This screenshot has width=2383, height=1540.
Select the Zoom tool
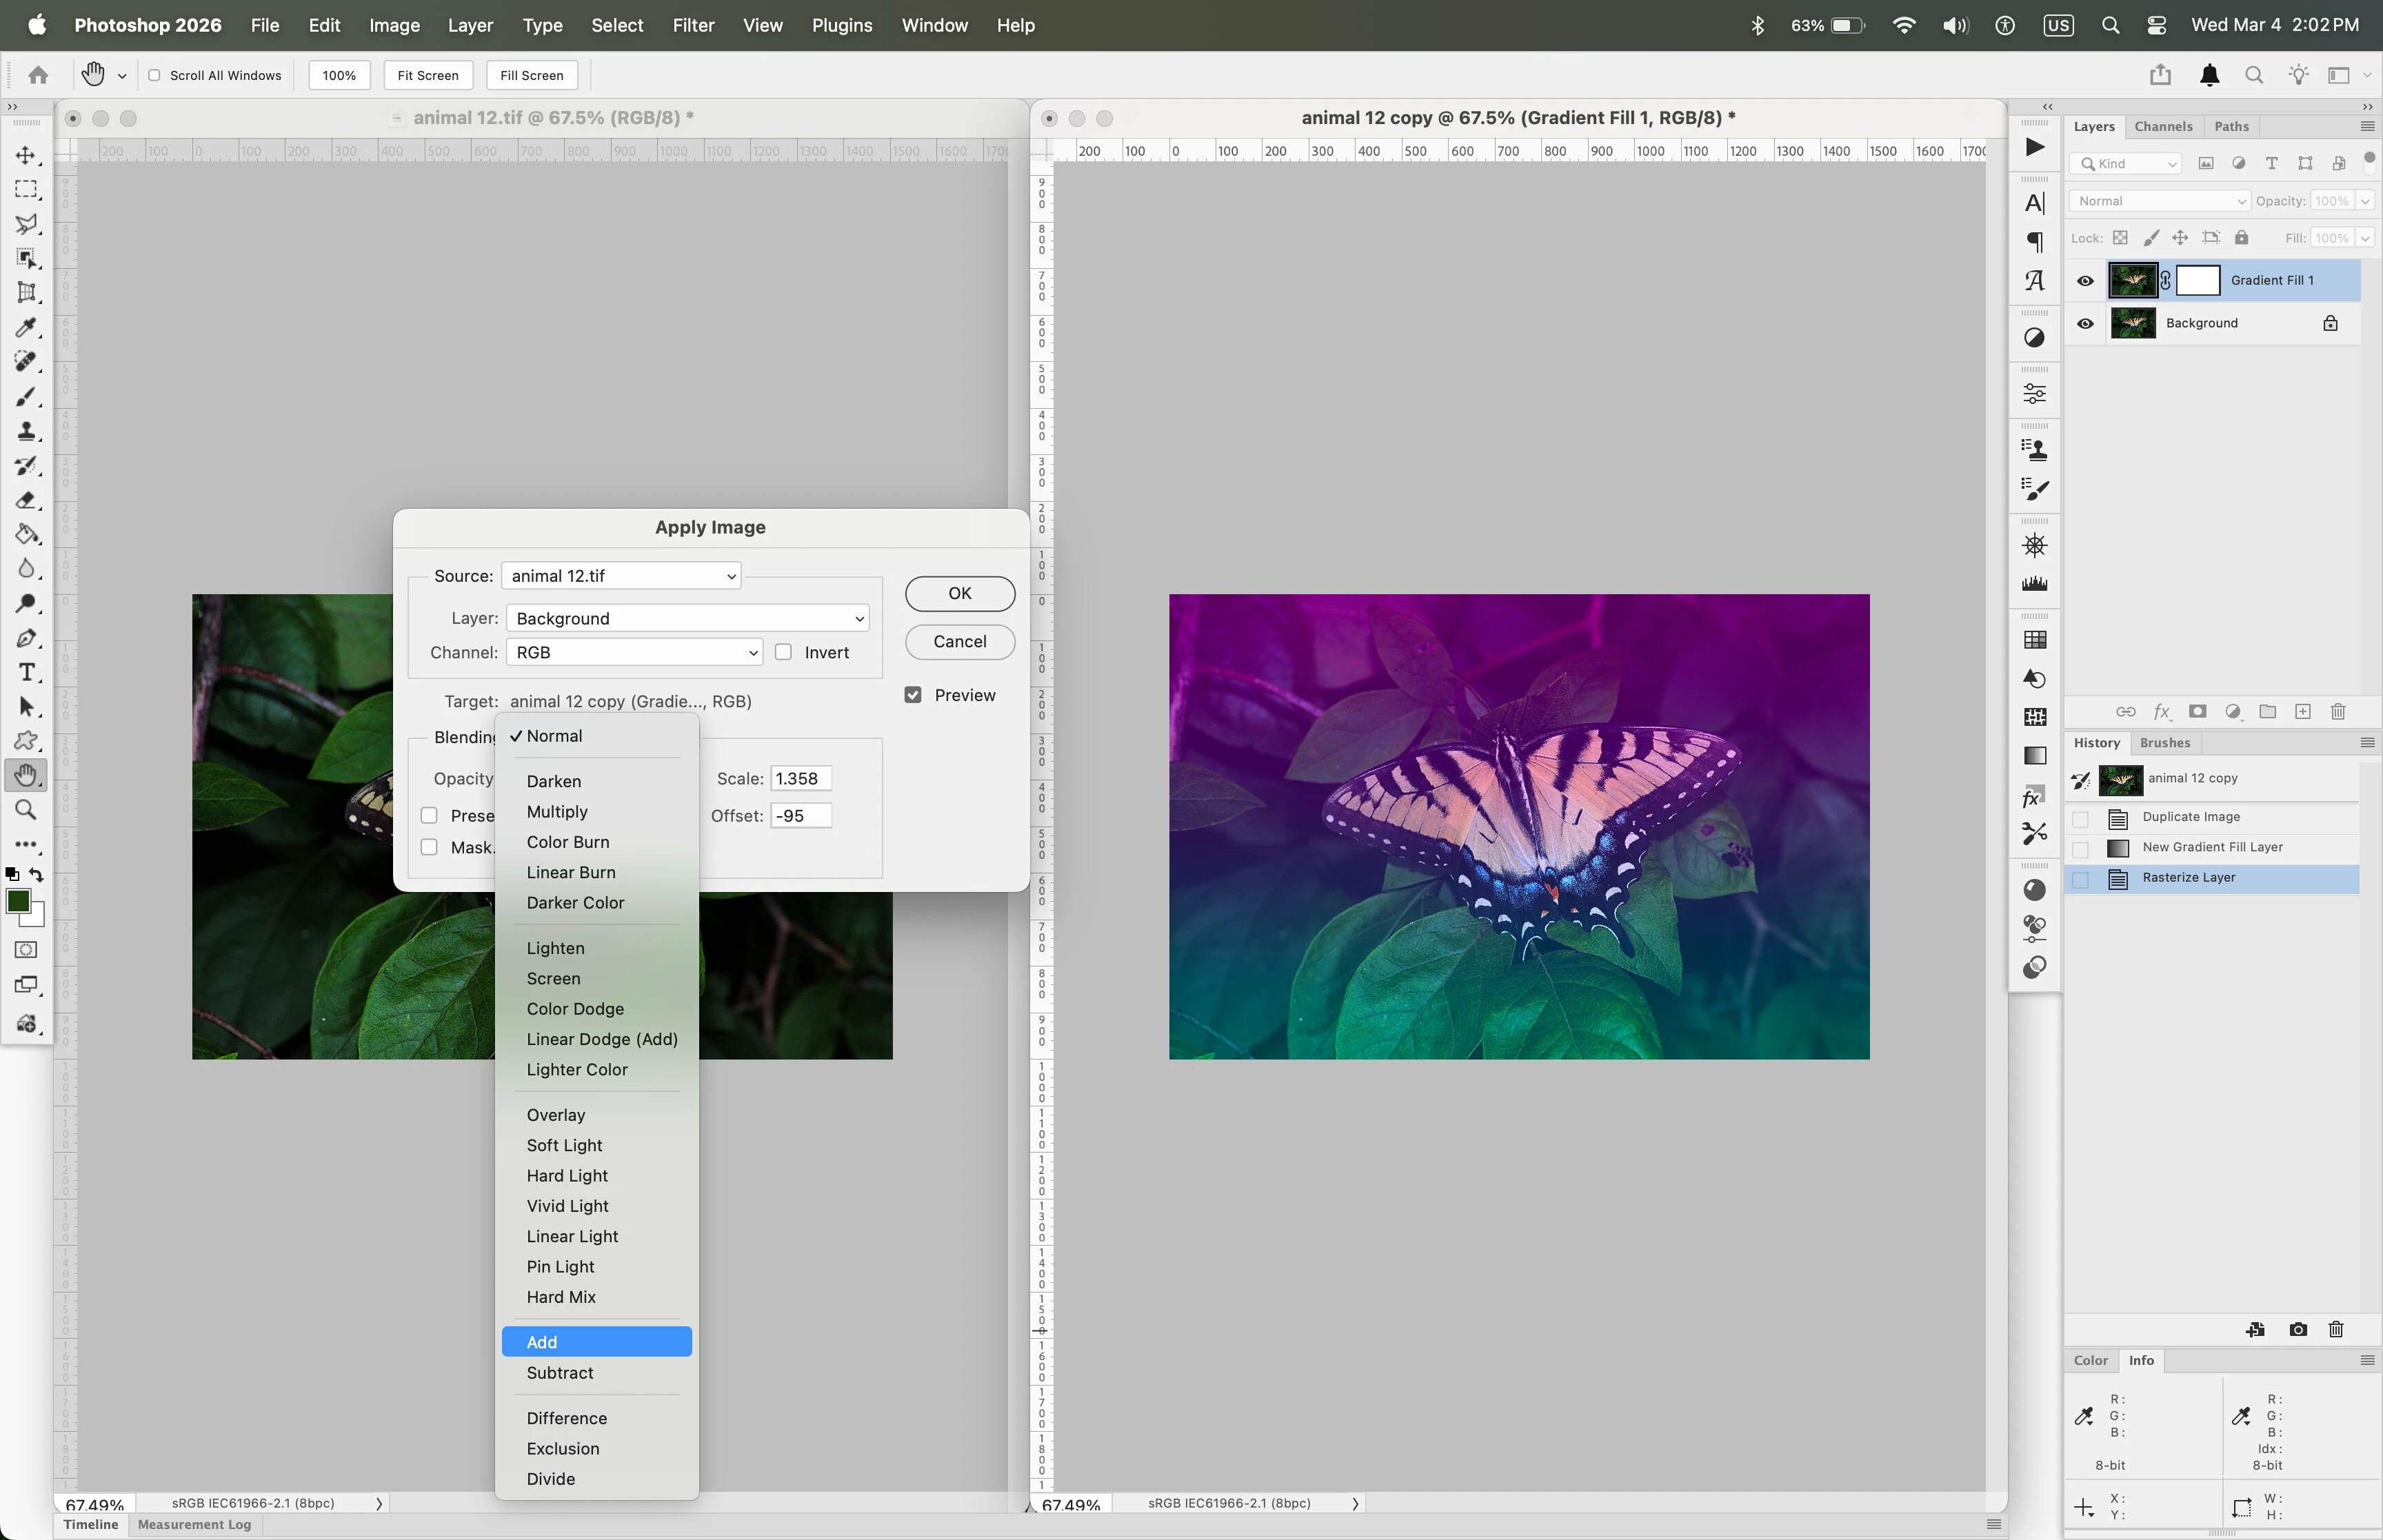26,810
